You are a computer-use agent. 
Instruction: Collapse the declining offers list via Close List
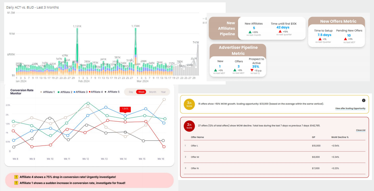tap(361, 130)
